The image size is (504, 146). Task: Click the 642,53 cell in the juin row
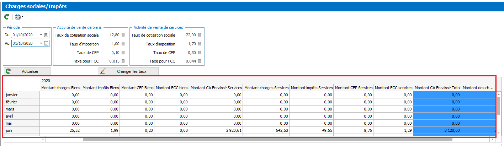[266, 130]
